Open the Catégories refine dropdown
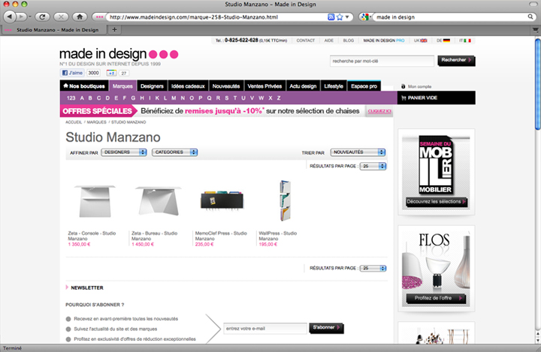 click(x=174, y=152)
